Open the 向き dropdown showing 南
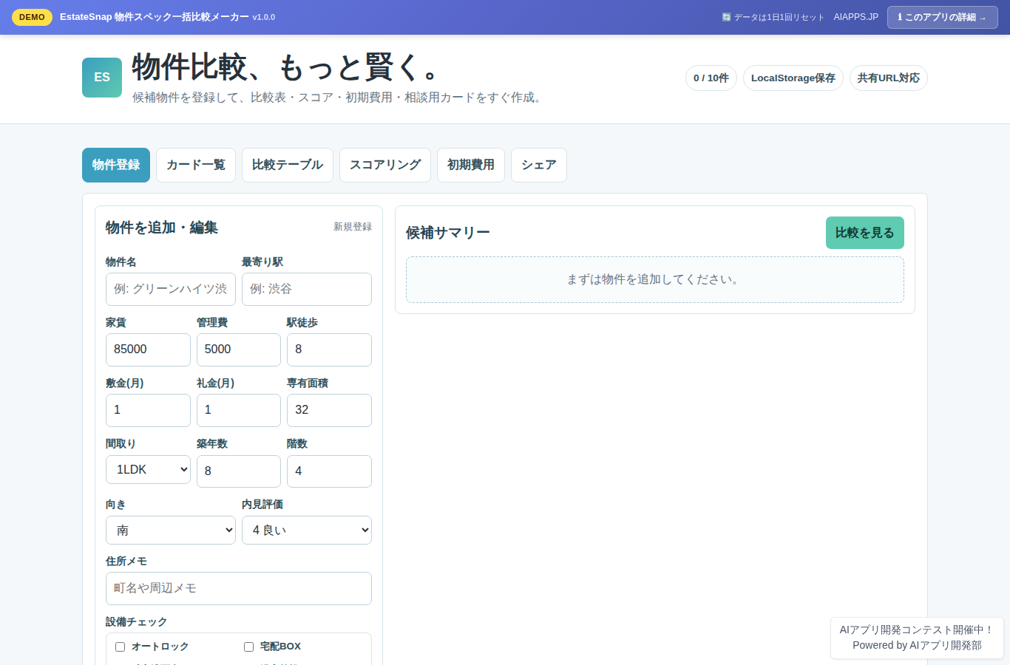This screenshot has height=665, width=1010. (x=171, y=530)
